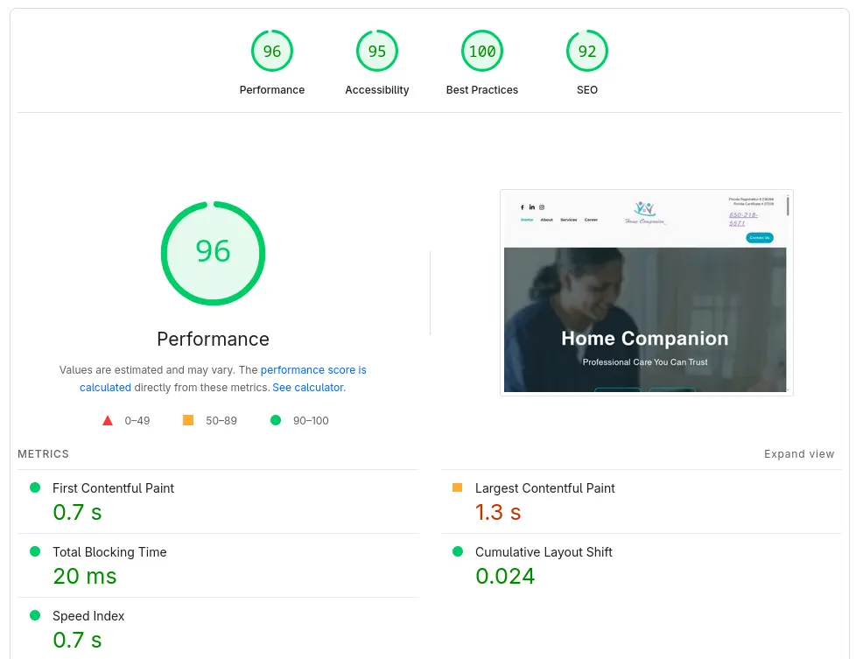Click the green dot beside First Contentful Paint

pyautogui.click(x=36, y=487)
